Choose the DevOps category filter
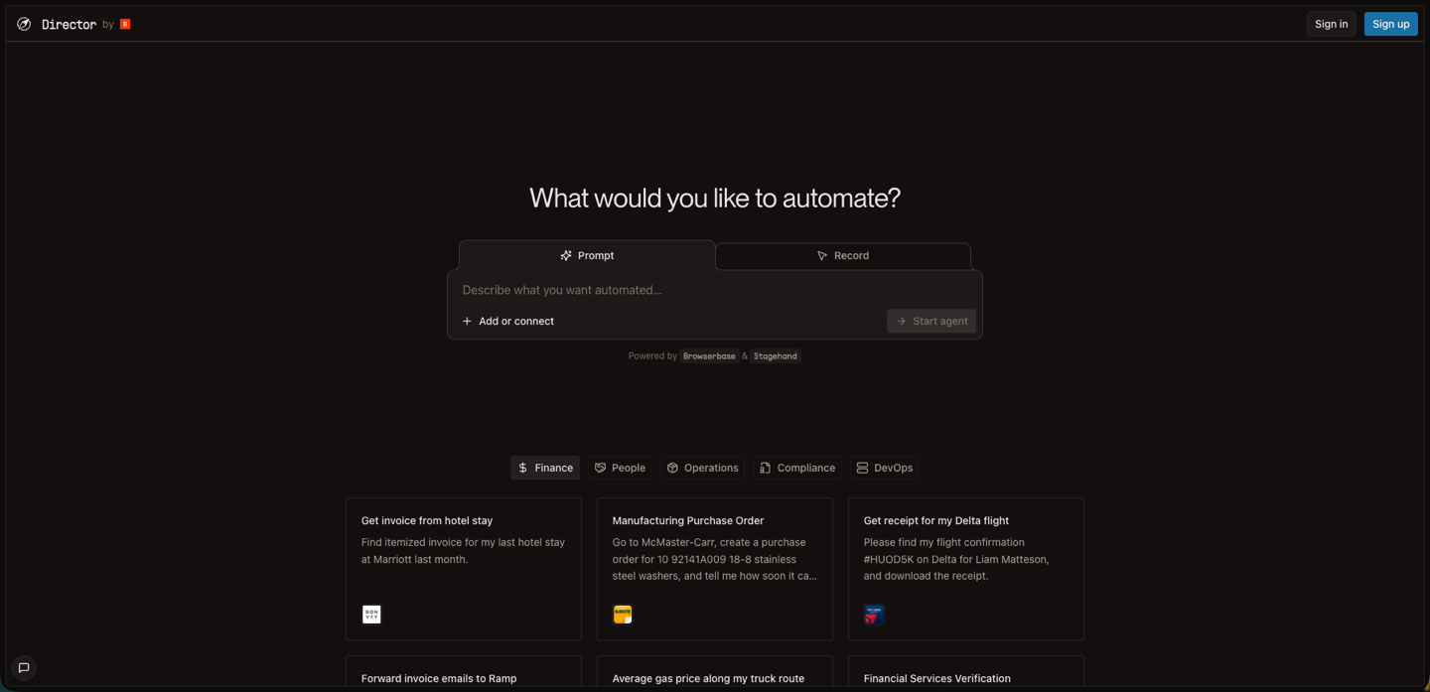The image size is (1430, 692). click(x=884, y=468)
